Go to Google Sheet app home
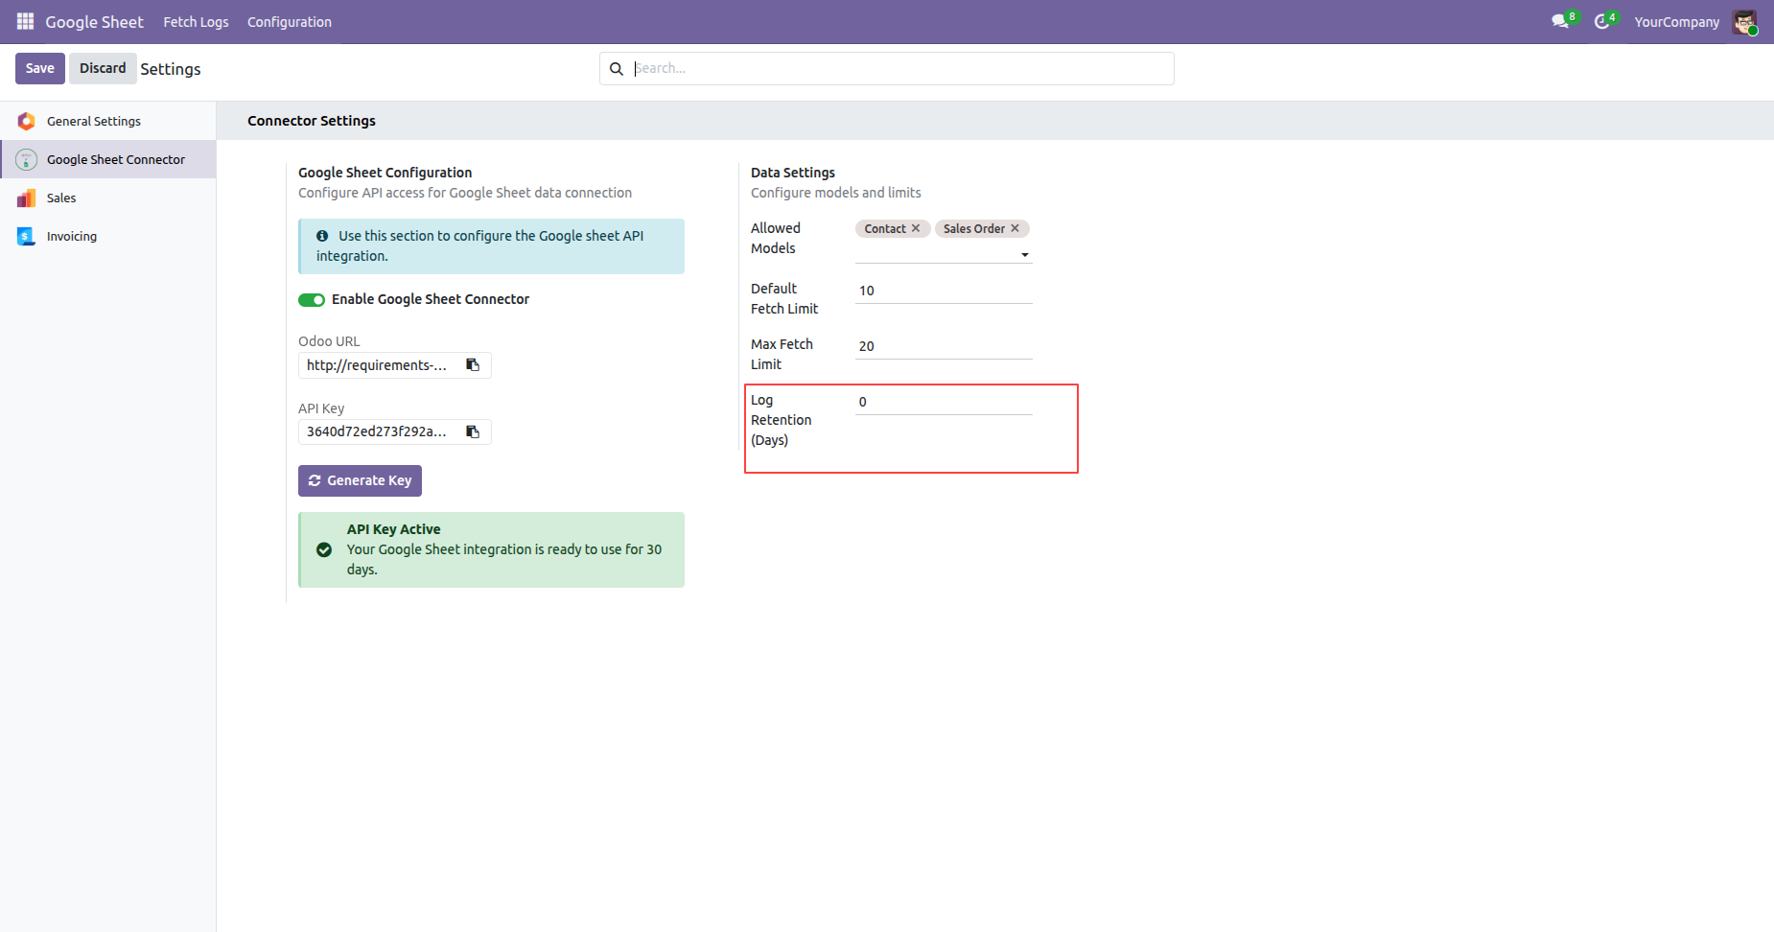This screenshot has height=932, width=1774. (x=94, y=22)
